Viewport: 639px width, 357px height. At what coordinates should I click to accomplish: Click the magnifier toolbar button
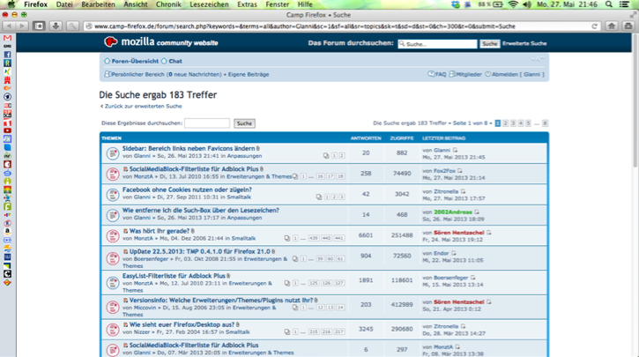click(72, 26)
